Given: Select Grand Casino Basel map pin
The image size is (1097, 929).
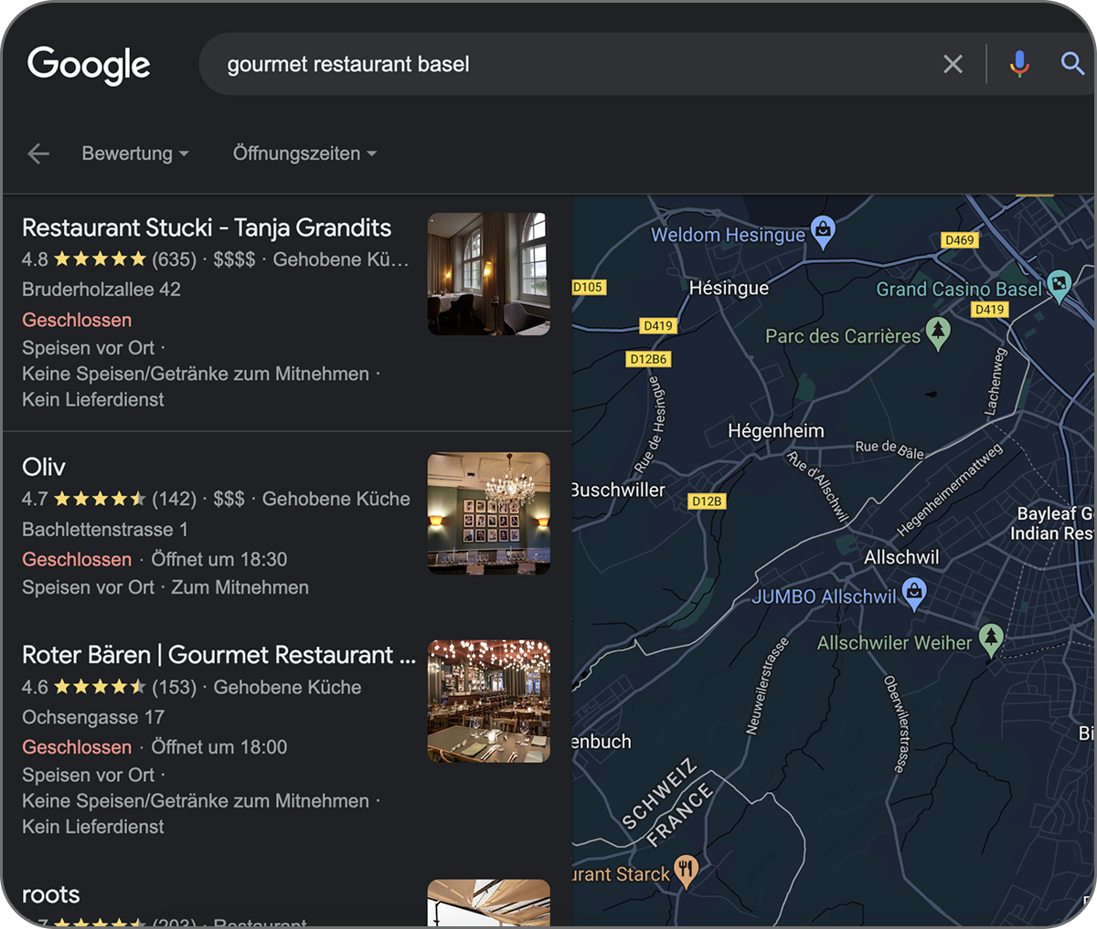Looking at the screenshot, I should point(1059,286).
